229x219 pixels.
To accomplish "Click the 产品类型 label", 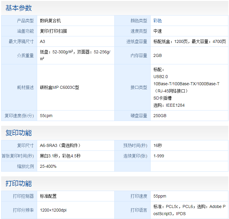I will (x=25, y=21).
